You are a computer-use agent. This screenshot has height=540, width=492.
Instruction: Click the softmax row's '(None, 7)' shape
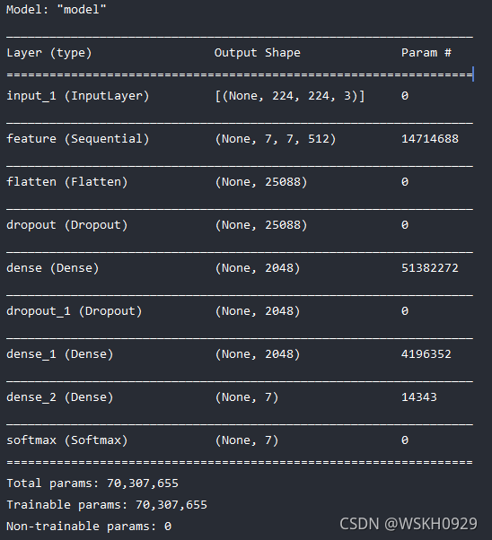(x=247, y=440)
